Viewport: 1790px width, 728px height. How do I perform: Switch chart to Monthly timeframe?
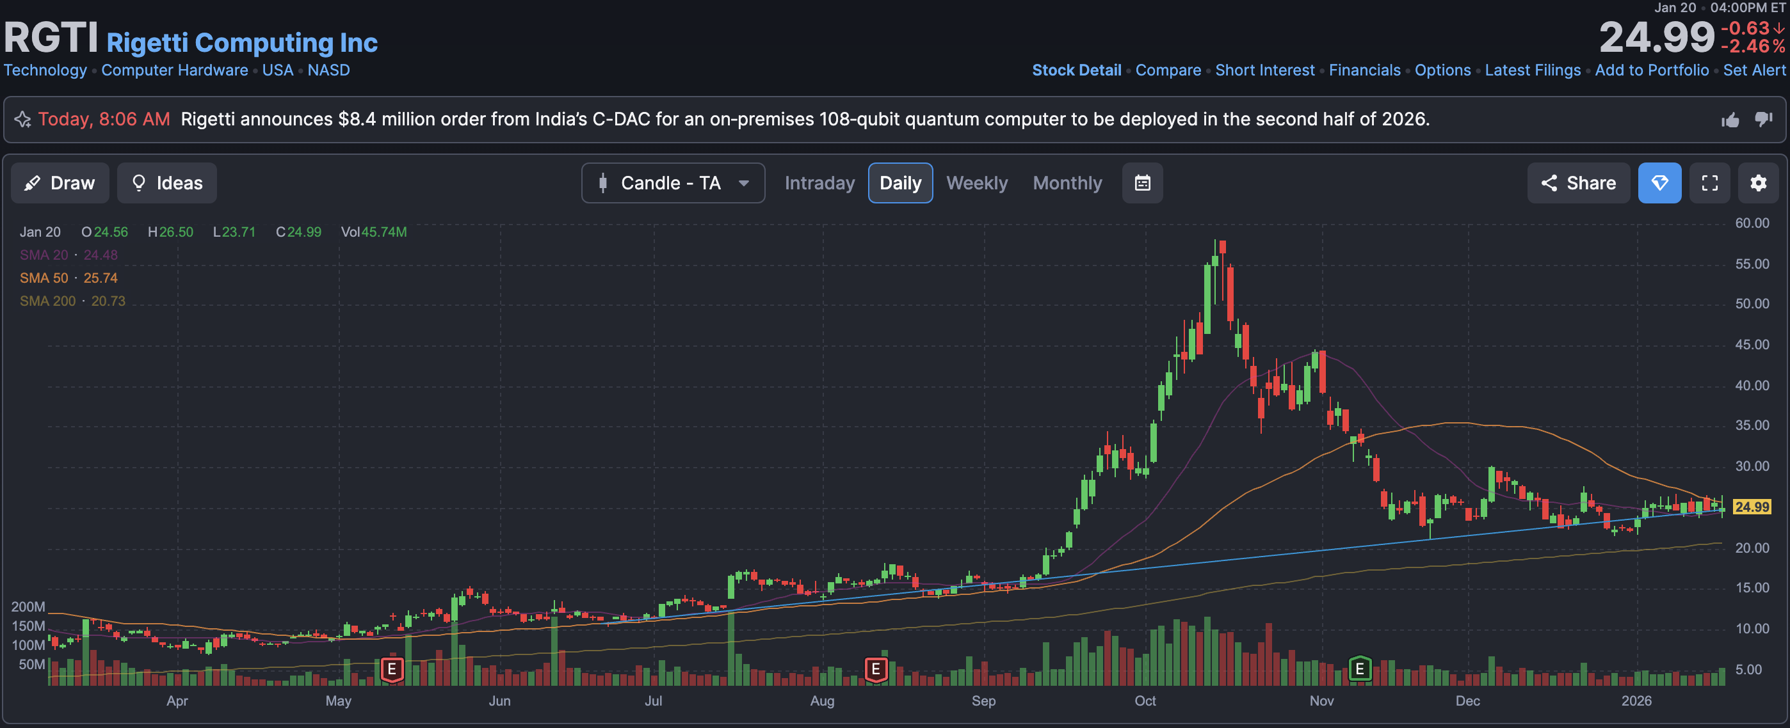(x=1067, y=184)
